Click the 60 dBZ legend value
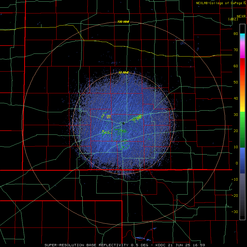The height and width of the screenshot is (247, 247). (x=236, y=66)
